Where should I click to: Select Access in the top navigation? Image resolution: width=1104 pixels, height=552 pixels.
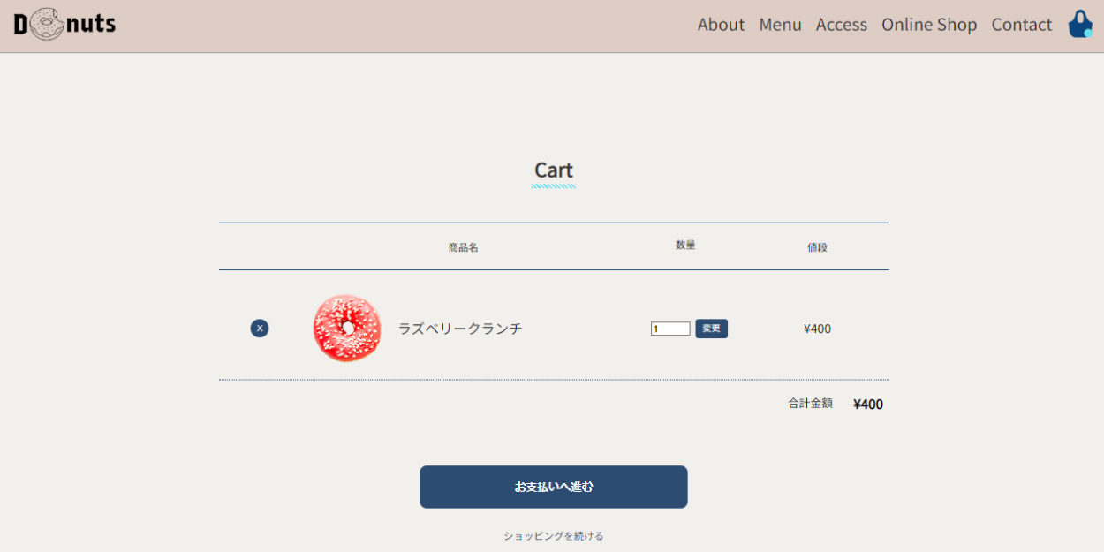[x=841, y=25]
